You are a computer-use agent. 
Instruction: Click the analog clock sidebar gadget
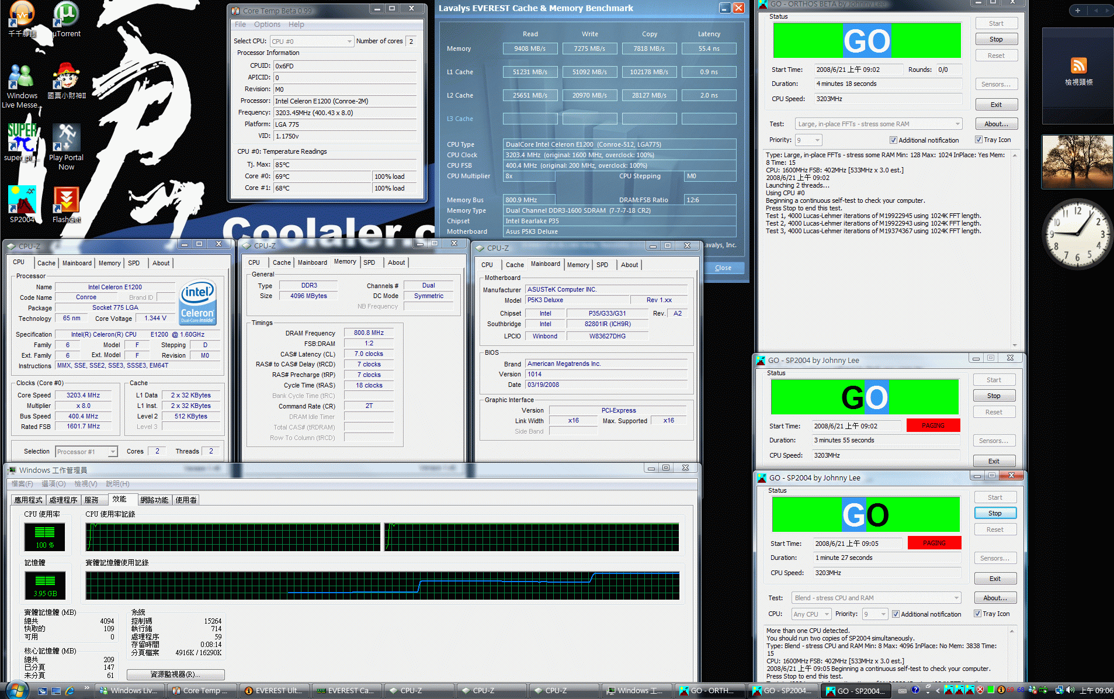[1077, 234]
